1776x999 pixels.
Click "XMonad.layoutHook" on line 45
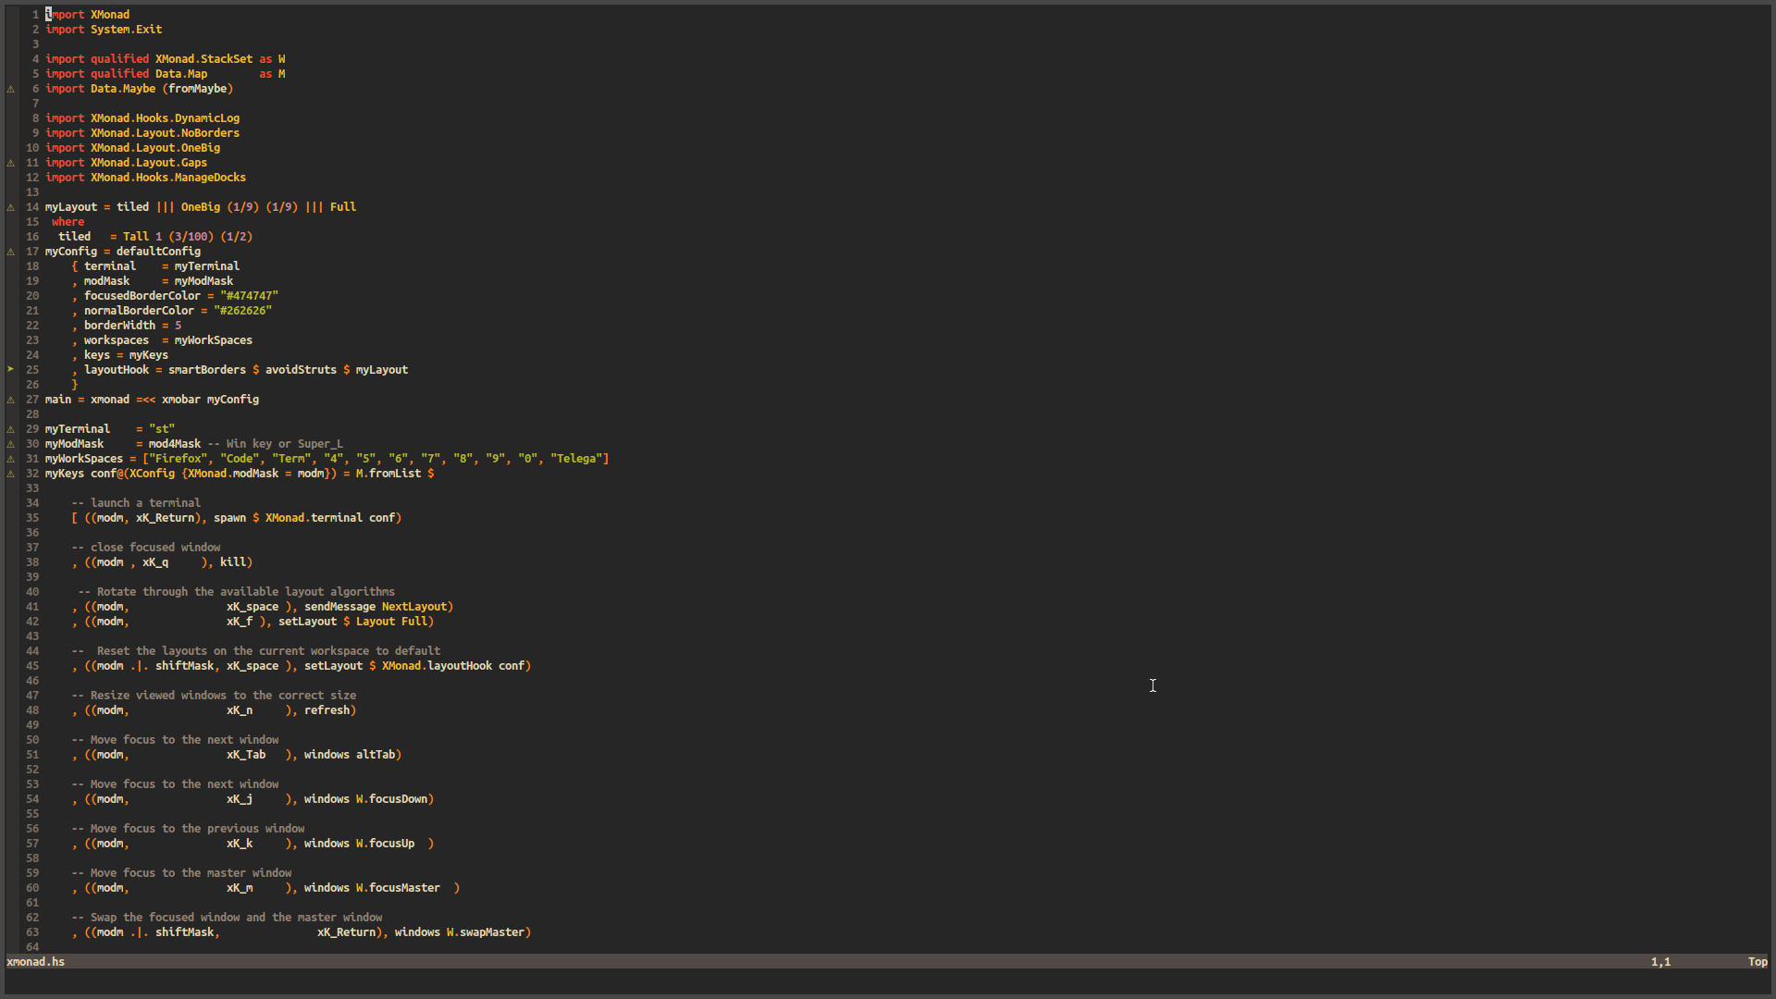point(438,666)
